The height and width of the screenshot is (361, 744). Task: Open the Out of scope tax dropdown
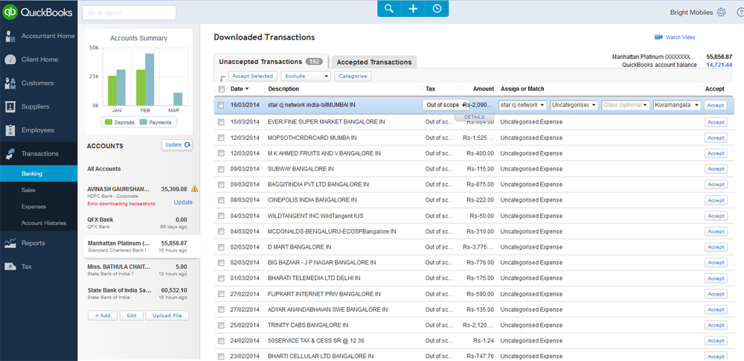446,105
